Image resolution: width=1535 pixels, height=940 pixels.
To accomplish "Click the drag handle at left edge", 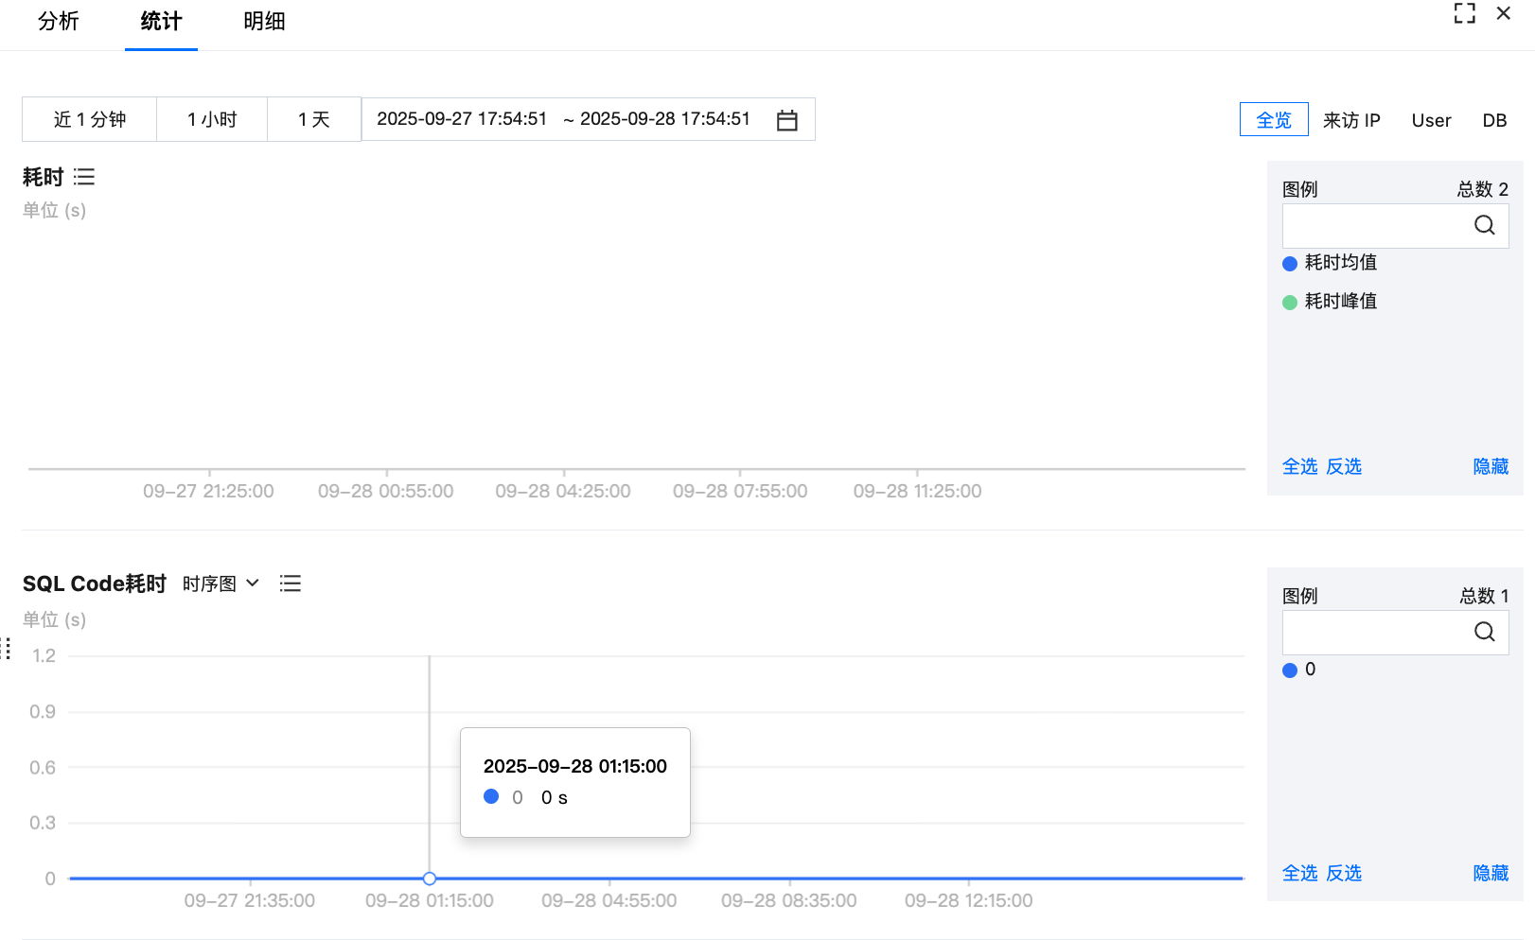I will [7, 649].
